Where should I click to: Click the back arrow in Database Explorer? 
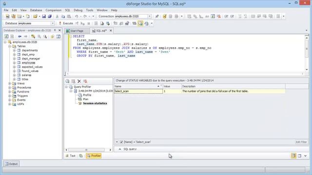(19, 36)
